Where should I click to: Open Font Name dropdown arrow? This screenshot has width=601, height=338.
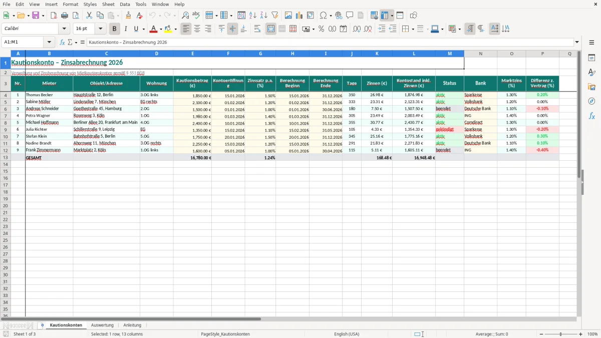coord(64,29)
